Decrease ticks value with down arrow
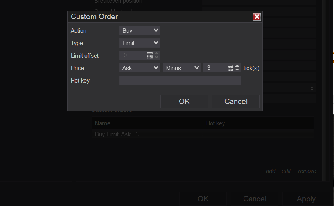The width and height of the screenshot is (334, 206). click(237, 70)
